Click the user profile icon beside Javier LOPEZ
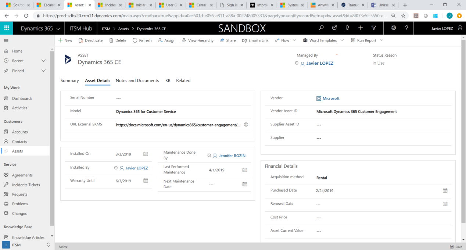 coord(460,28)
